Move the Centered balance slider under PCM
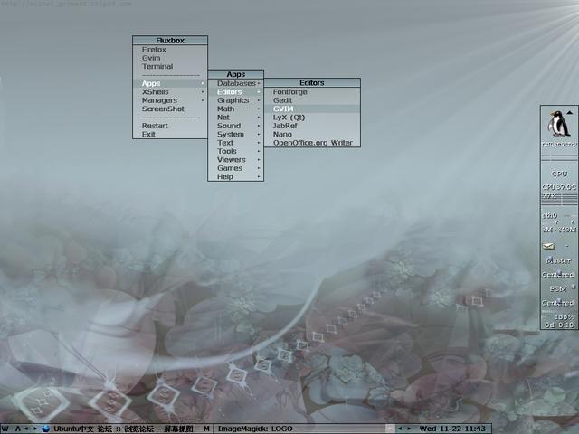Viewport: 579px width, 434px height. [558, 303]
